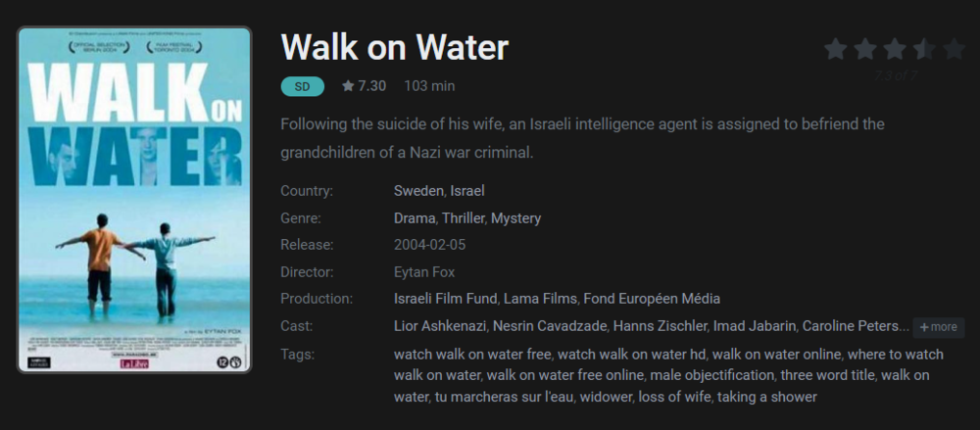
Task: Select the third rating star
Action: click(895, 49)
